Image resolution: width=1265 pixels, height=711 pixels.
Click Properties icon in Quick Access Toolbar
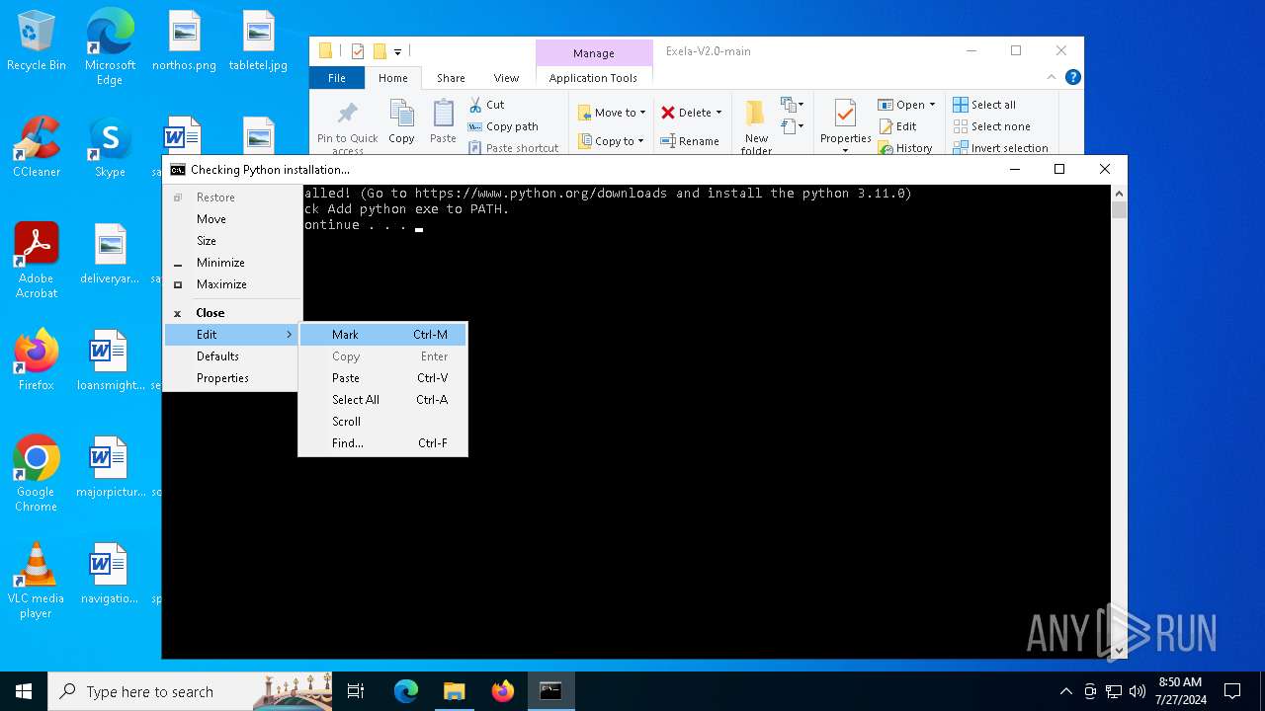click(358, 51)
